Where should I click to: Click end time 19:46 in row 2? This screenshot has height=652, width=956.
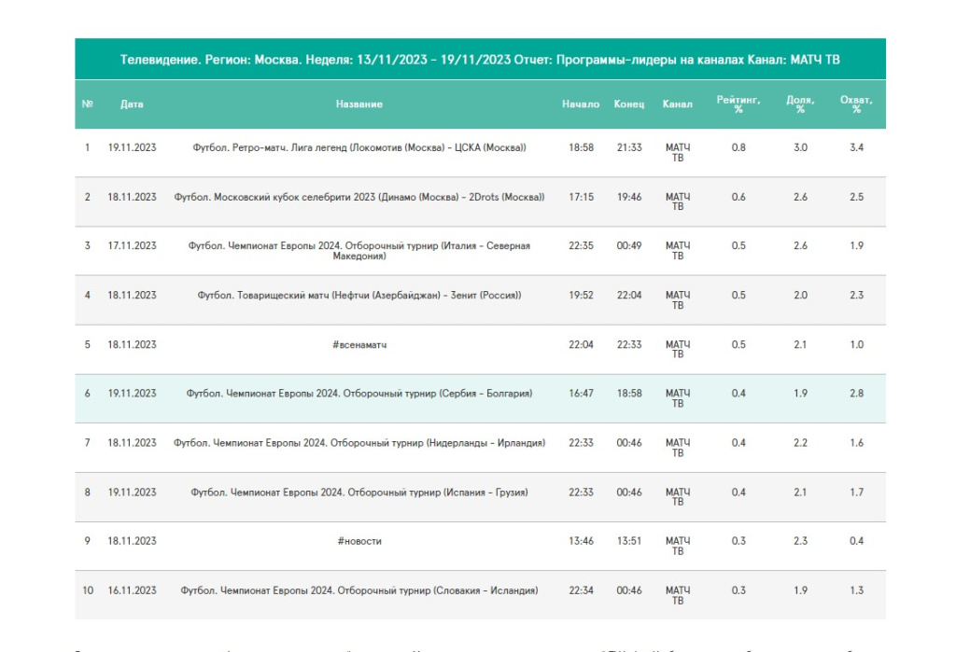click(628, 197)
